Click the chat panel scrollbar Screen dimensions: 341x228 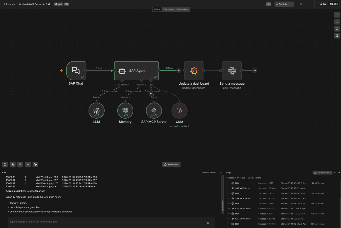point(222,206)
